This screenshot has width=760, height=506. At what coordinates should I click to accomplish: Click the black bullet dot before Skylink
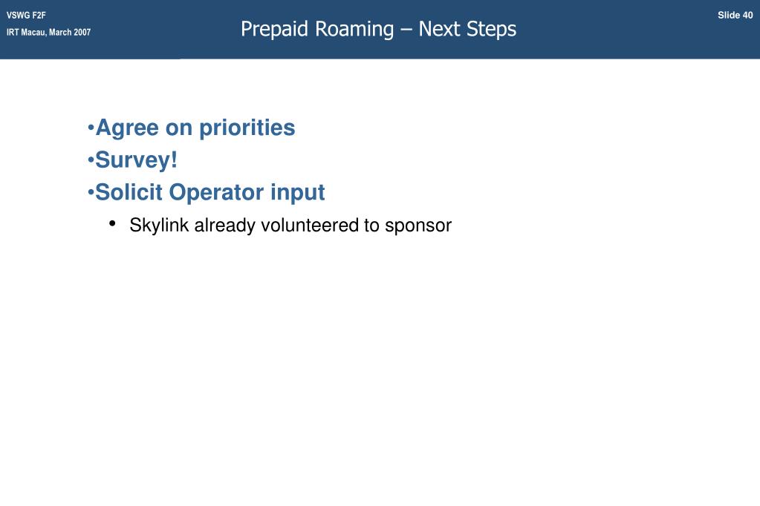pyautogui.click(x=112, y=224)
